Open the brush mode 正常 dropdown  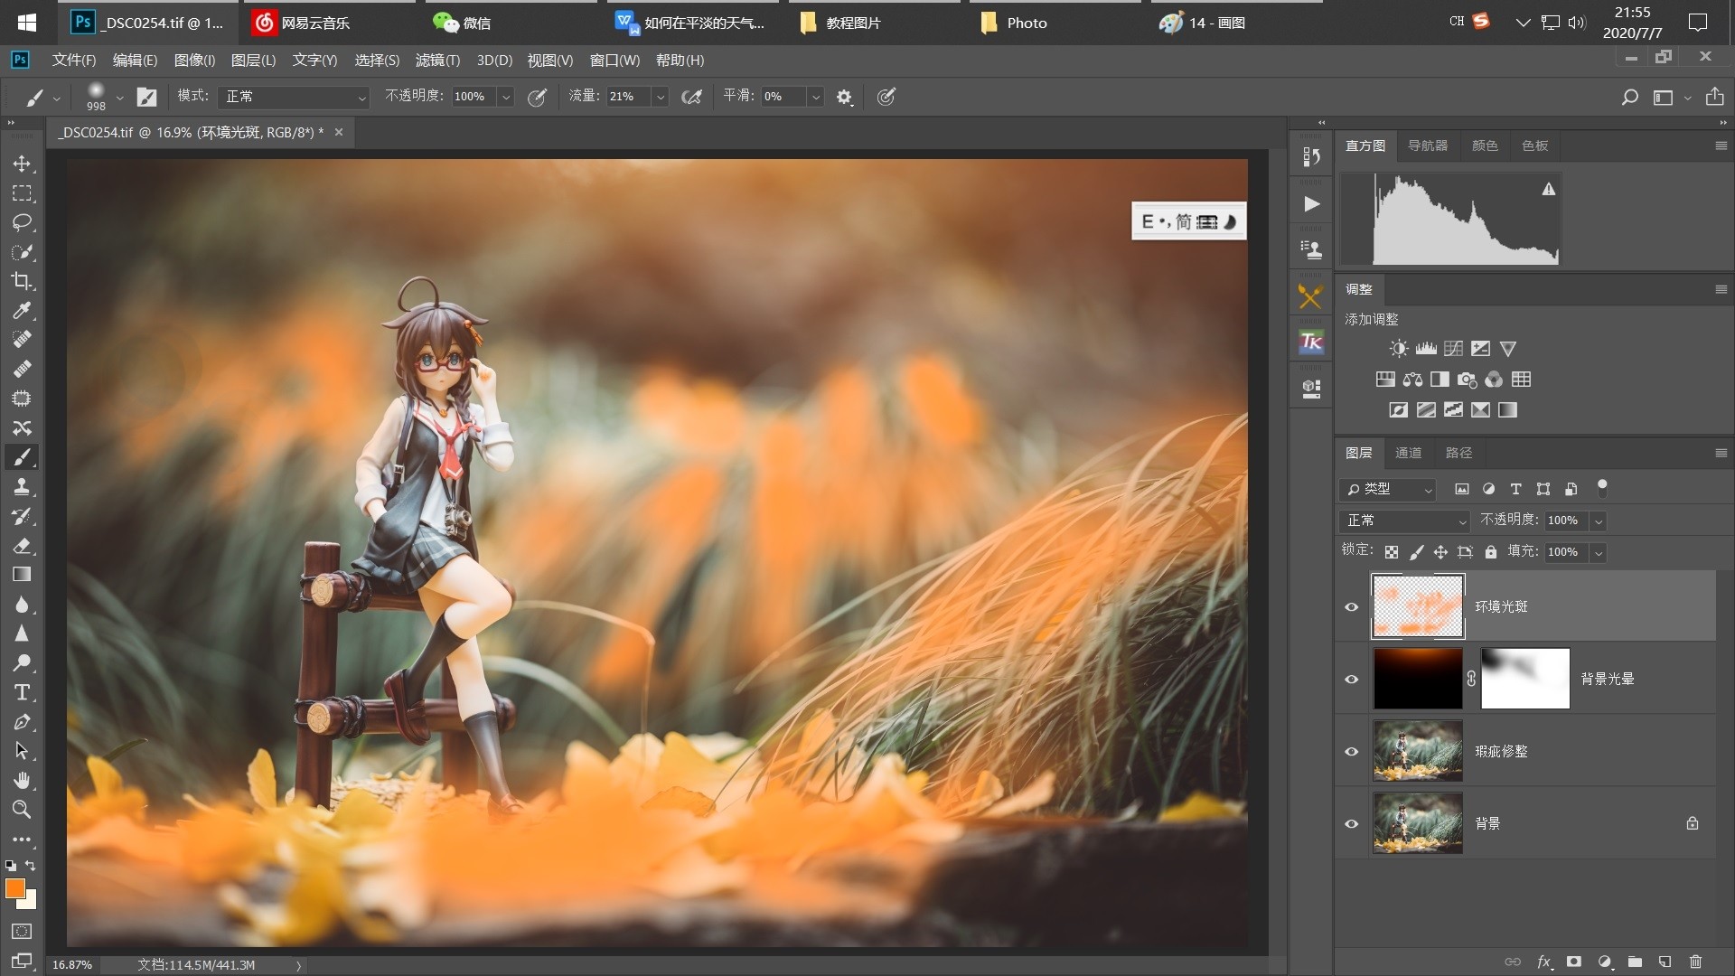click(294, 97)
